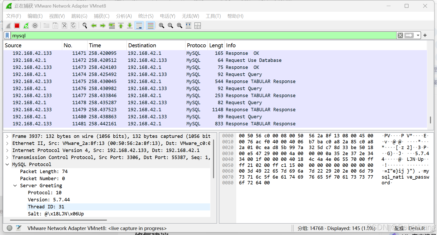Sort by the Source column header
This screenshot has width=437, height=235.
click(33, 45)
